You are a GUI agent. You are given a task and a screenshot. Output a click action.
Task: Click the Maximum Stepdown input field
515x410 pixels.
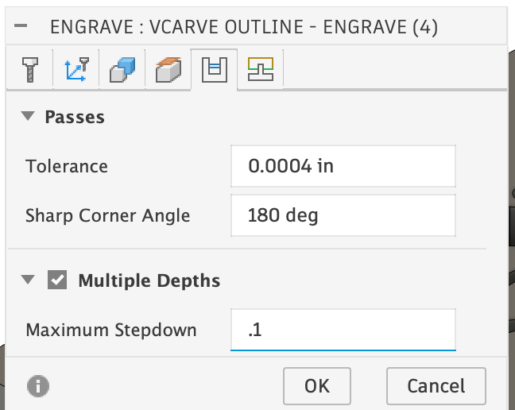click(x=343, y=330)
